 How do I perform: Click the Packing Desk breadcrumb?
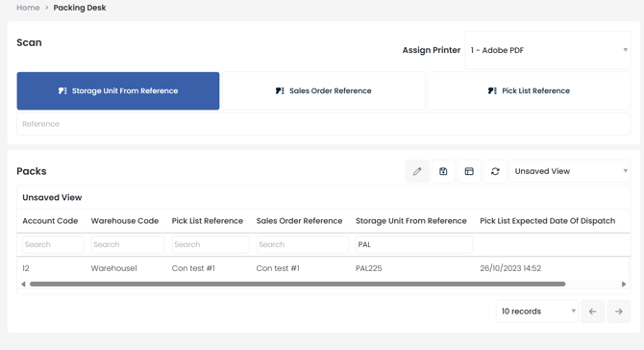pyautogui.click(x=80, y=8)
